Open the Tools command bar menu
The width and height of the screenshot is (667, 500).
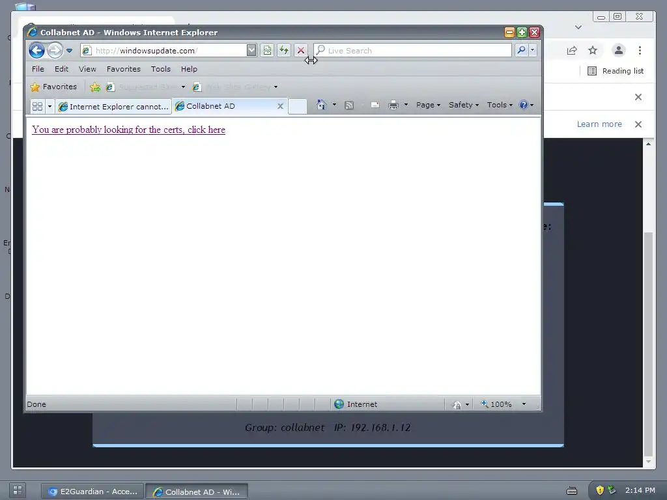click(x=500, y=105)
